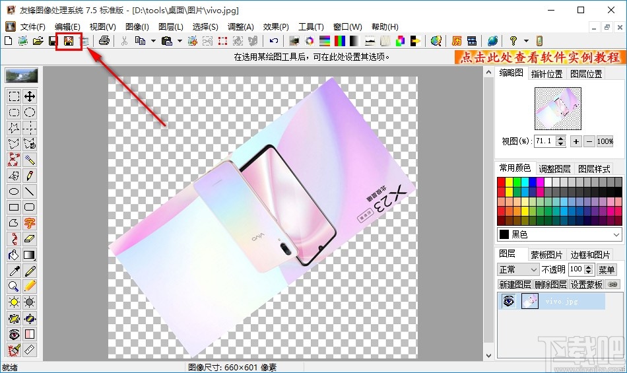Click the vivo.jpg layer thumbnail

pos(530,300)
